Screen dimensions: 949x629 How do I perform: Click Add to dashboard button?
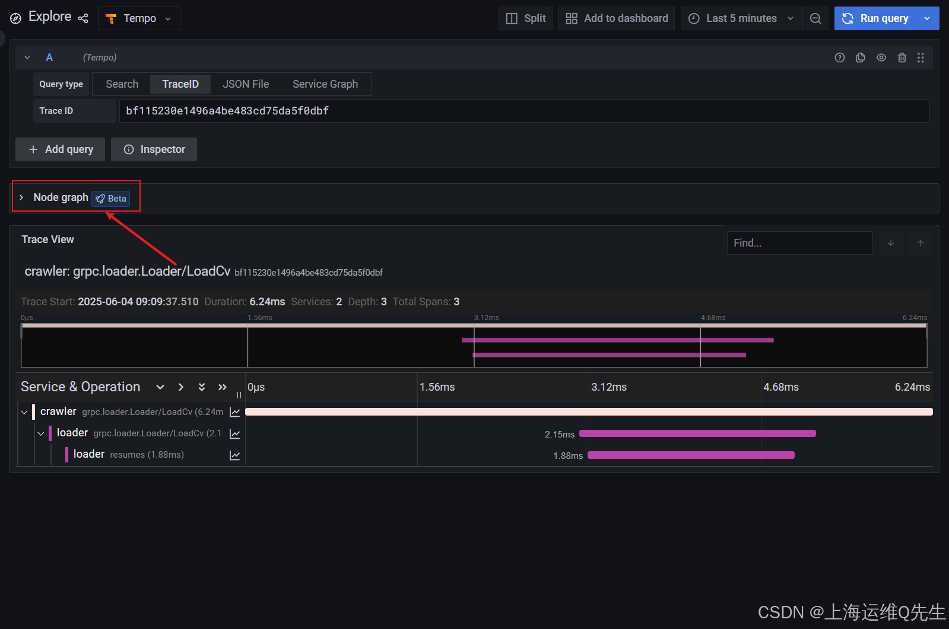[617, 18]
